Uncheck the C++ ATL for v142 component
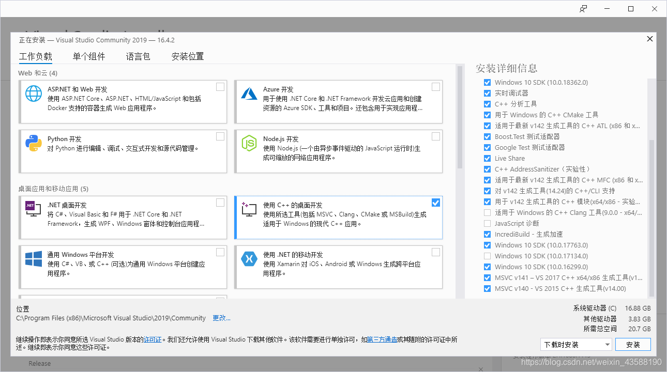Viewport: 667px width, 372px height. [x=487, y=126]
